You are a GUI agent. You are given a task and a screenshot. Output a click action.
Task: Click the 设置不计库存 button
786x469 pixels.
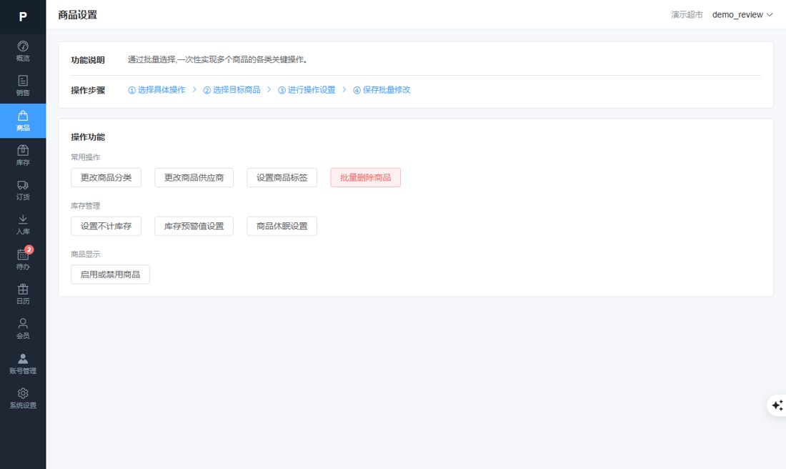(106, 226)
